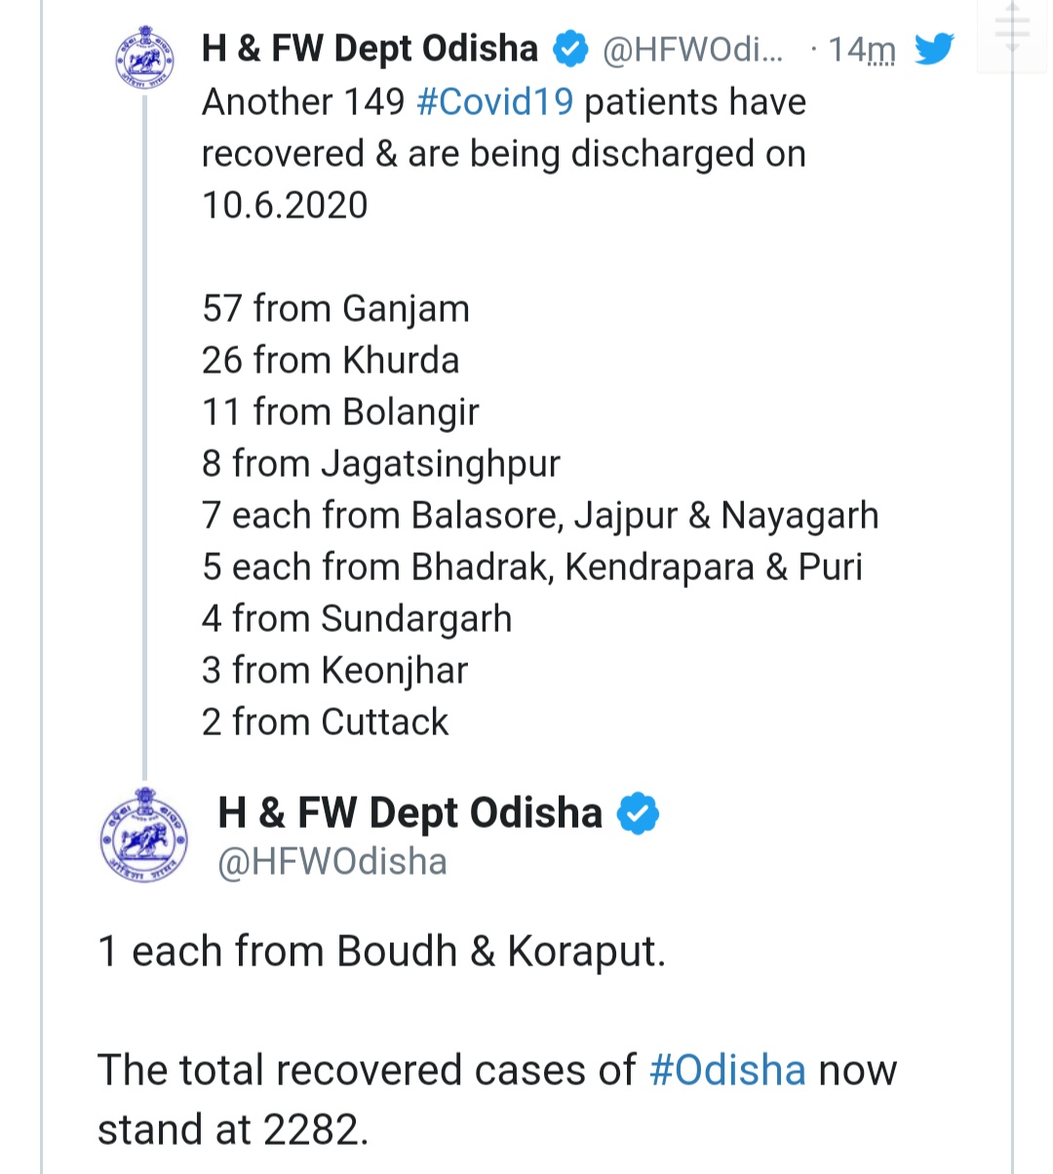Viewport: 1053px width, 1174px height.
Task: Click the "1 each from Boudh & Koraput." text
Action: pyautogui.click(x=381, y=952)
